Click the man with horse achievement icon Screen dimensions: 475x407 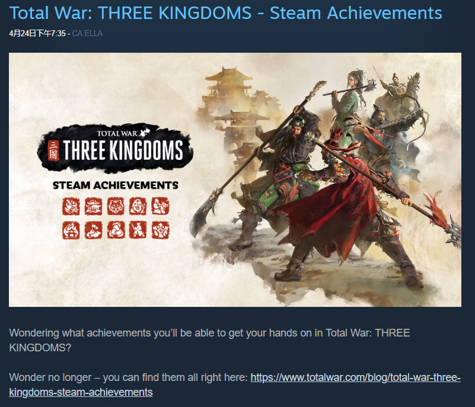coord(160,206)
